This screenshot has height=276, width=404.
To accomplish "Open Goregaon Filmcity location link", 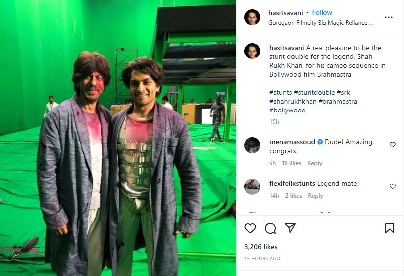I will click(321, 23).
